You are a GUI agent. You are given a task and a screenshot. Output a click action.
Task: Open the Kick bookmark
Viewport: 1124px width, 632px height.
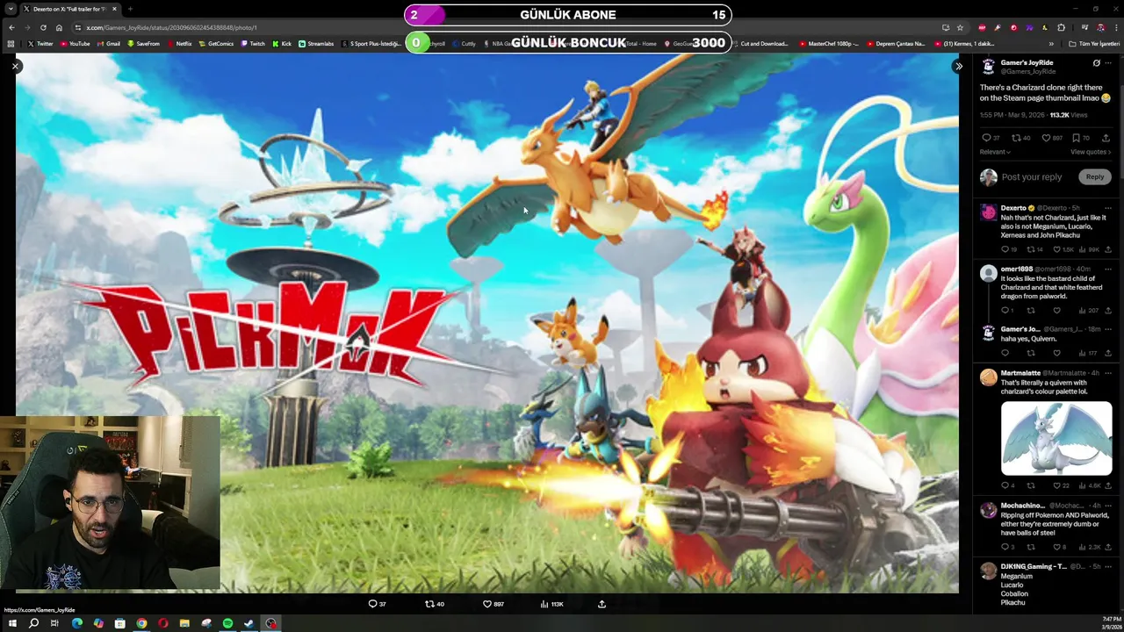coord(282,43)
